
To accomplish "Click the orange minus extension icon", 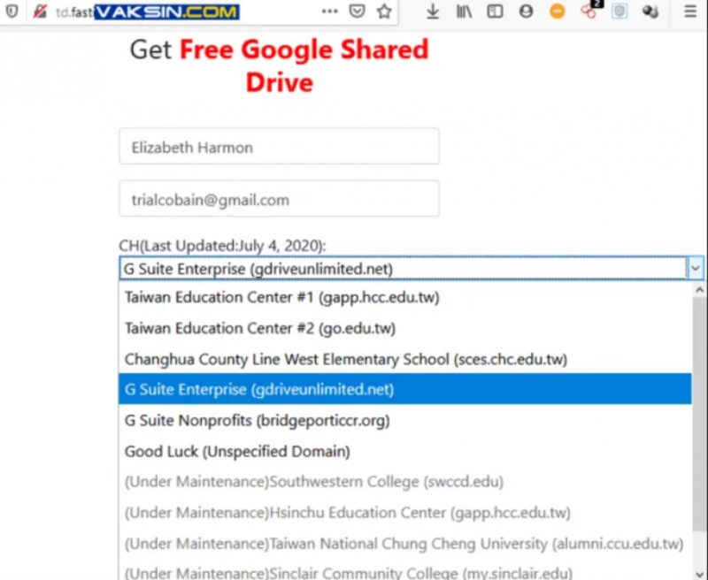I will tap(558, 11).
